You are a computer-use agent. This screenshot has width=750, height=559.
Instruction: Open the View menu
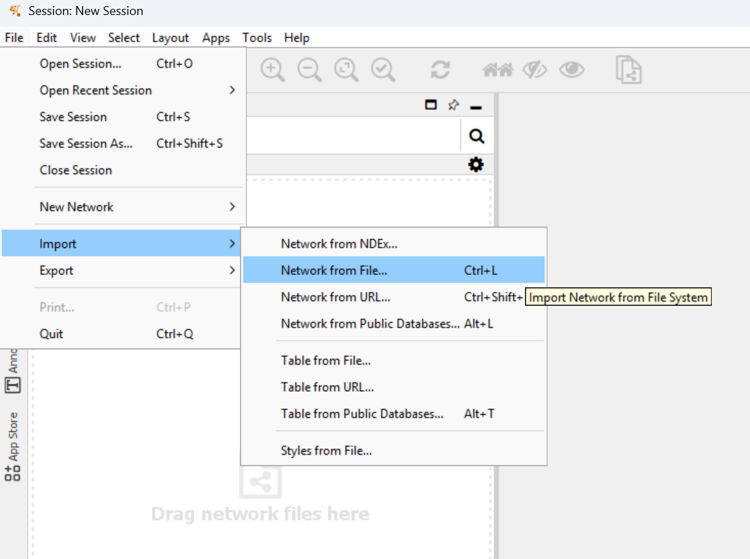coord(82,38)
